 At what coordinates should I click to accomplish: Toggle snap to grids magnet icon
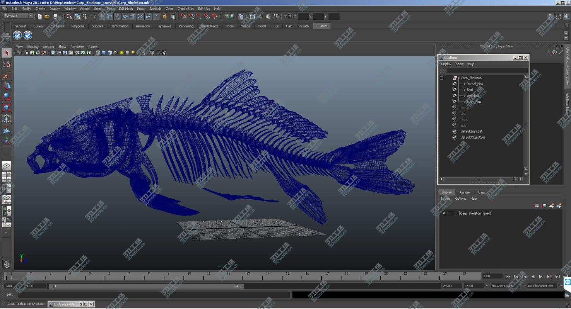pos(184,16)
